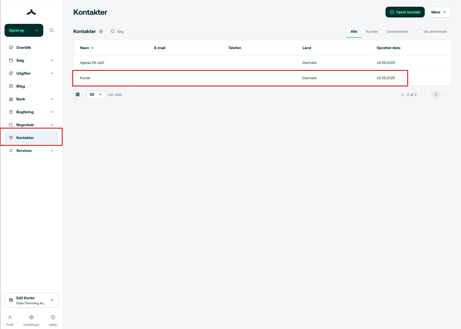Enable the Vis arkiverede checkbox
The height and width of the screenshot is (329, 461).
point(419,31)
